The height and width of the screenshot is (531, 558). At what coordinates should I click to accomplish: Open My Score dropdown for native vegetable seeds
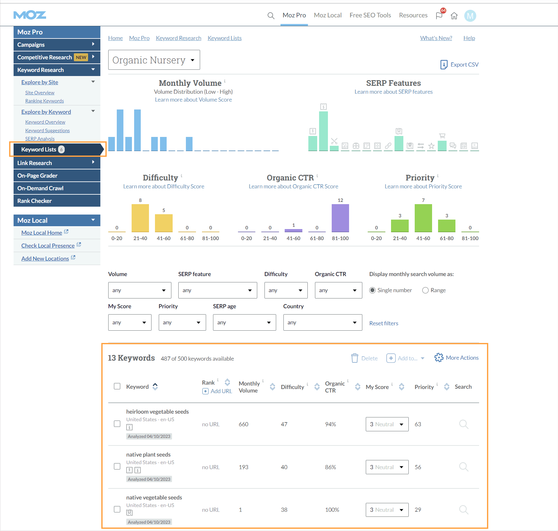(x=387, y=510)
